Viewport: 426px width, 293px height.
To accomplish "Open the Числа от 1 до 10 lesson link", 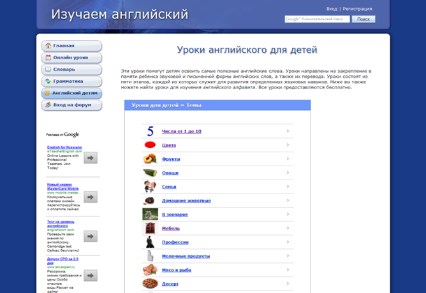I will point(182,131).
